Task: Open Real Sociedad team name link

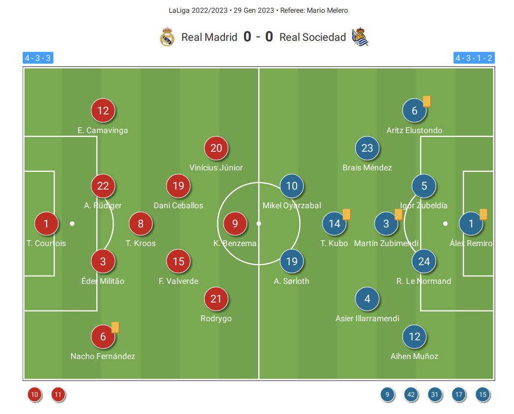Action: [x=313, y=37]
